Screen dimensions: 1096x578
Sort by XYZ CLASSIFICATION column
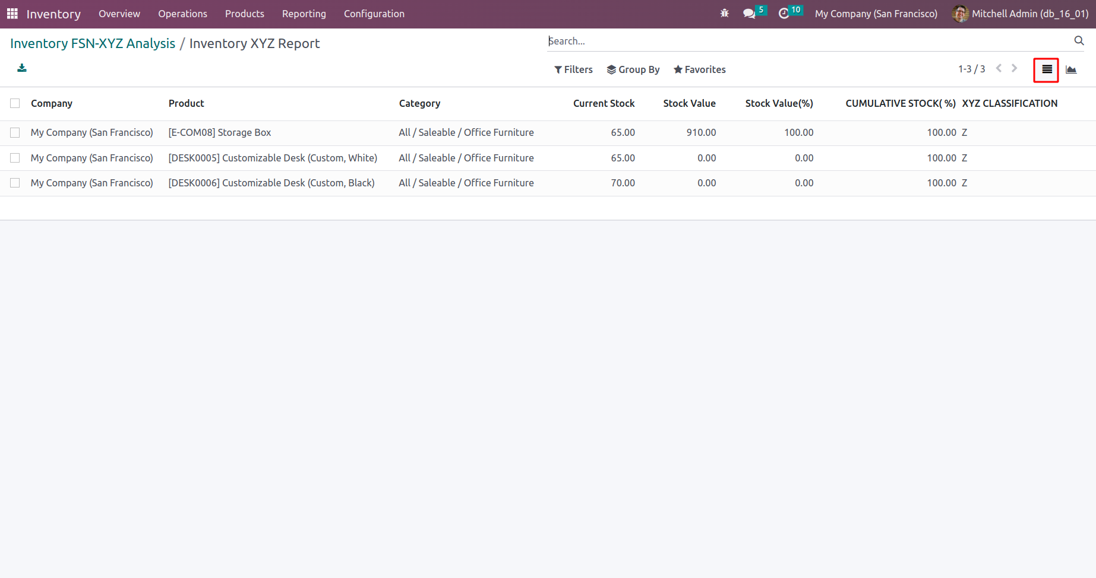coord(1010,103)
